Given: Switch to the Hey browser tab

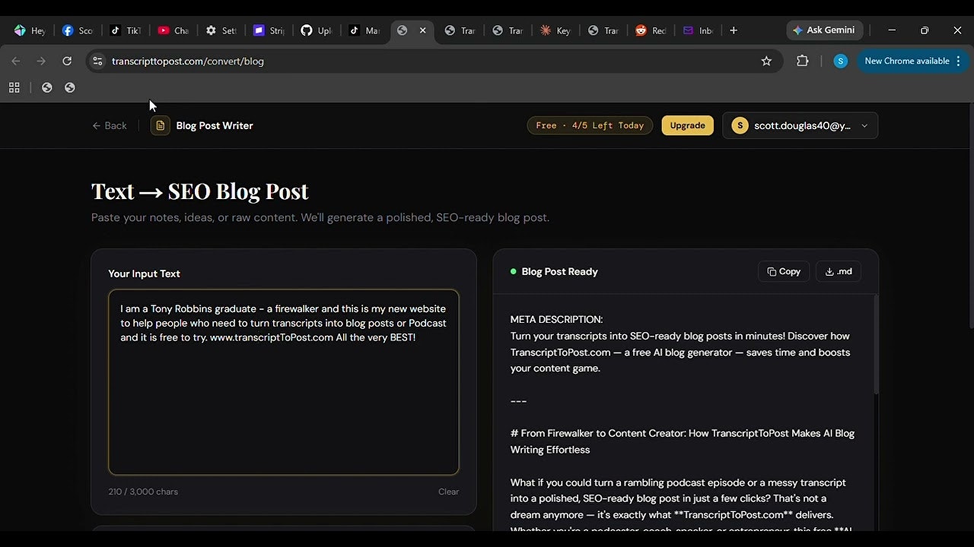Looking at the screenshot, I should click(30, 30).
